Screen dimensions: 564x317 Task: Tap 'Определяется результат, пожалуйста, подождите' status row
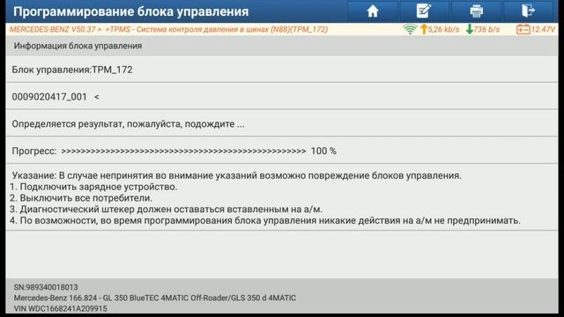(282, 124)
